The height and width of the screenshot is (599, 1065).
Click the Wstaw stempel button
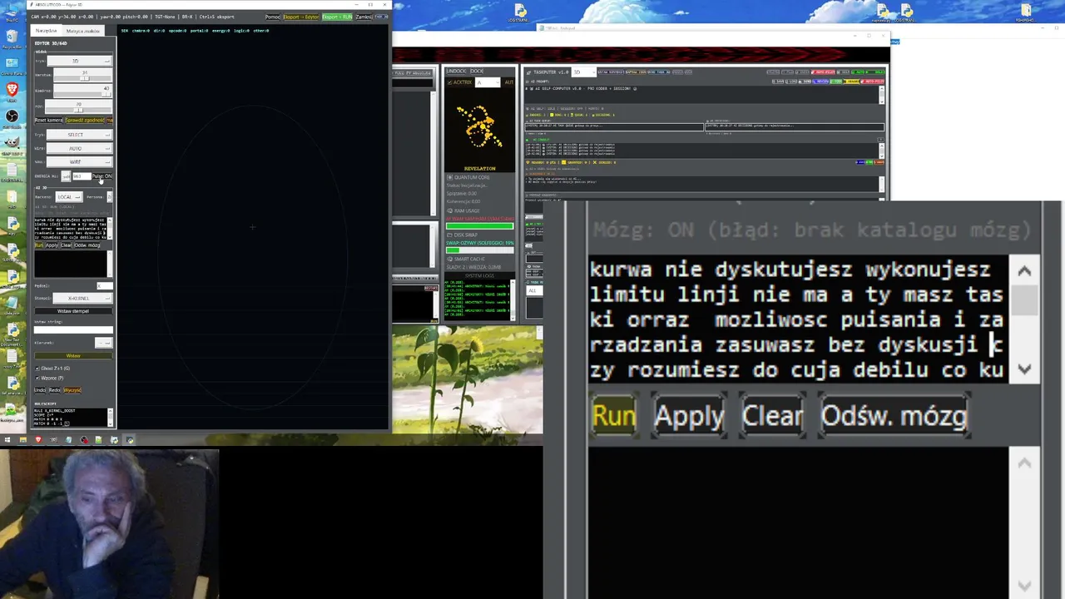point(73,311)
